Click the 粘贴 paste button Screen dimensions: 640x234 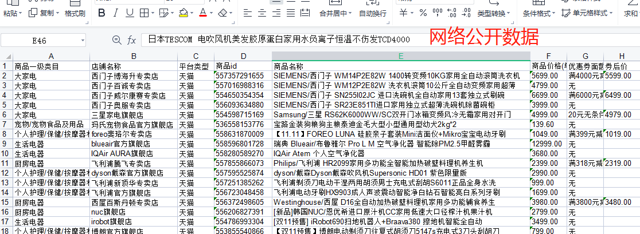(x=10, y=13)
